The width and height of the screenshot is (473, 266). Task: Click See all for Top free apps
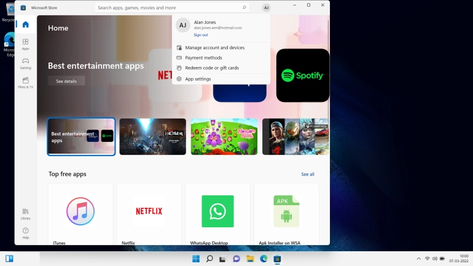308,174
